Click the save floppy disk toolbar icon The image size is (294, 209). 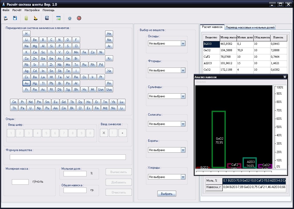pyautogui.click(x=15, y=18)
